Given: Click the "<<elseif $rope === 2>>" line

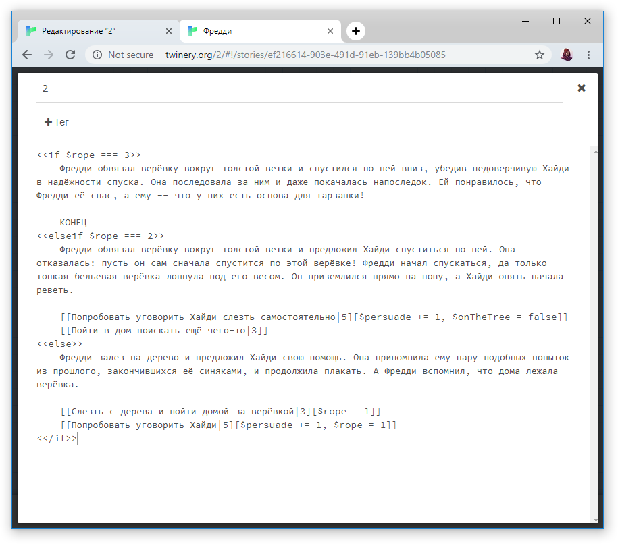Looking at the screenshot, I should 101,236.
